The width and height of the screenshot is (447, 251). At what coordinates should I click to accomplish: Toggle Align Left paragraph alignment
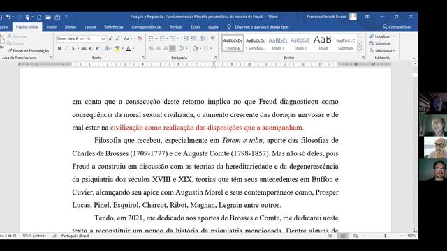[x=152, y=48]
